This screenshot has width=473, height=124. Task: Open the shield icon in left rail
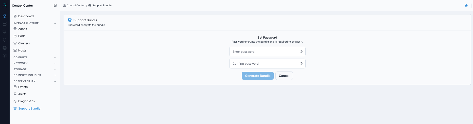[x=5, y=40]
